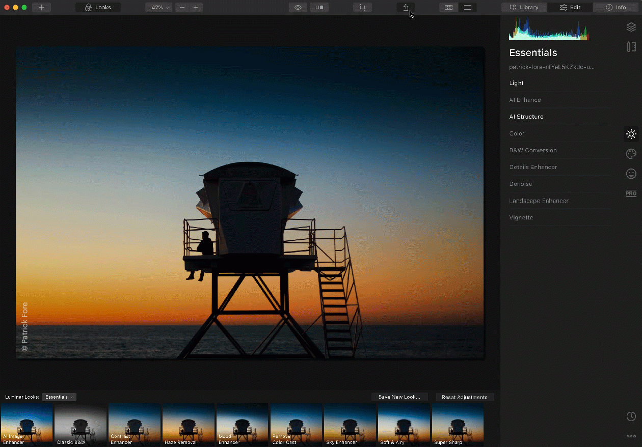Show the History clock icon

point(631,416)
